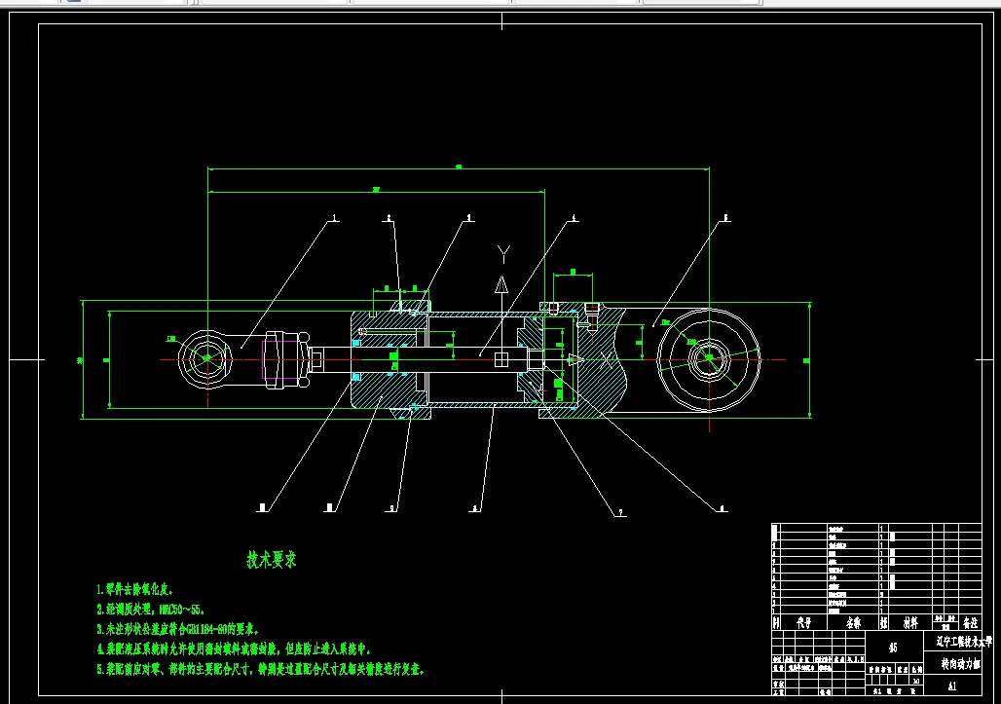
Task: Click the Y axis label of UCS icon
Action: (x=503, y=255)
